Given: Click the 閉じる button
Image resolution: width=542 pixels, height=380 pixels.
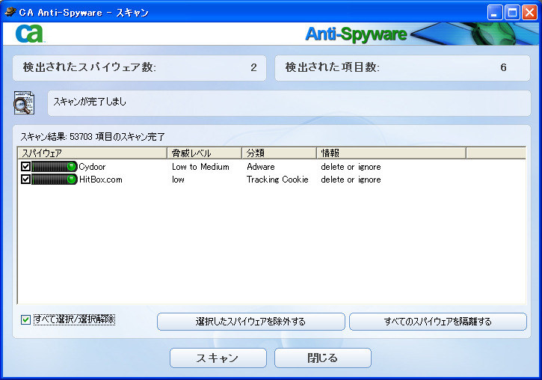Looking at the screenshot, I should [323, 358].
